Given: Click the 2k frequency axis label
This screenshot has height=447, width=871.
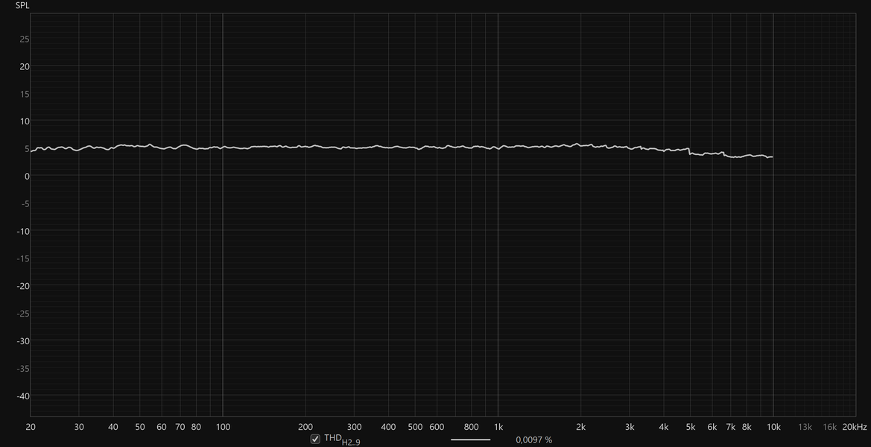Looking at the screenshot, I should 581,427.
